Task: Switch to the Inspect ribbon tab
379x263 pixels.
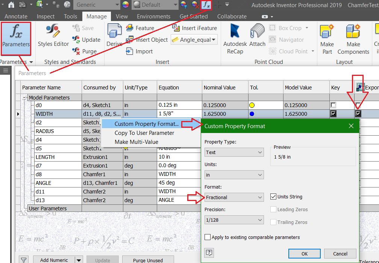Action: point(45,17)
